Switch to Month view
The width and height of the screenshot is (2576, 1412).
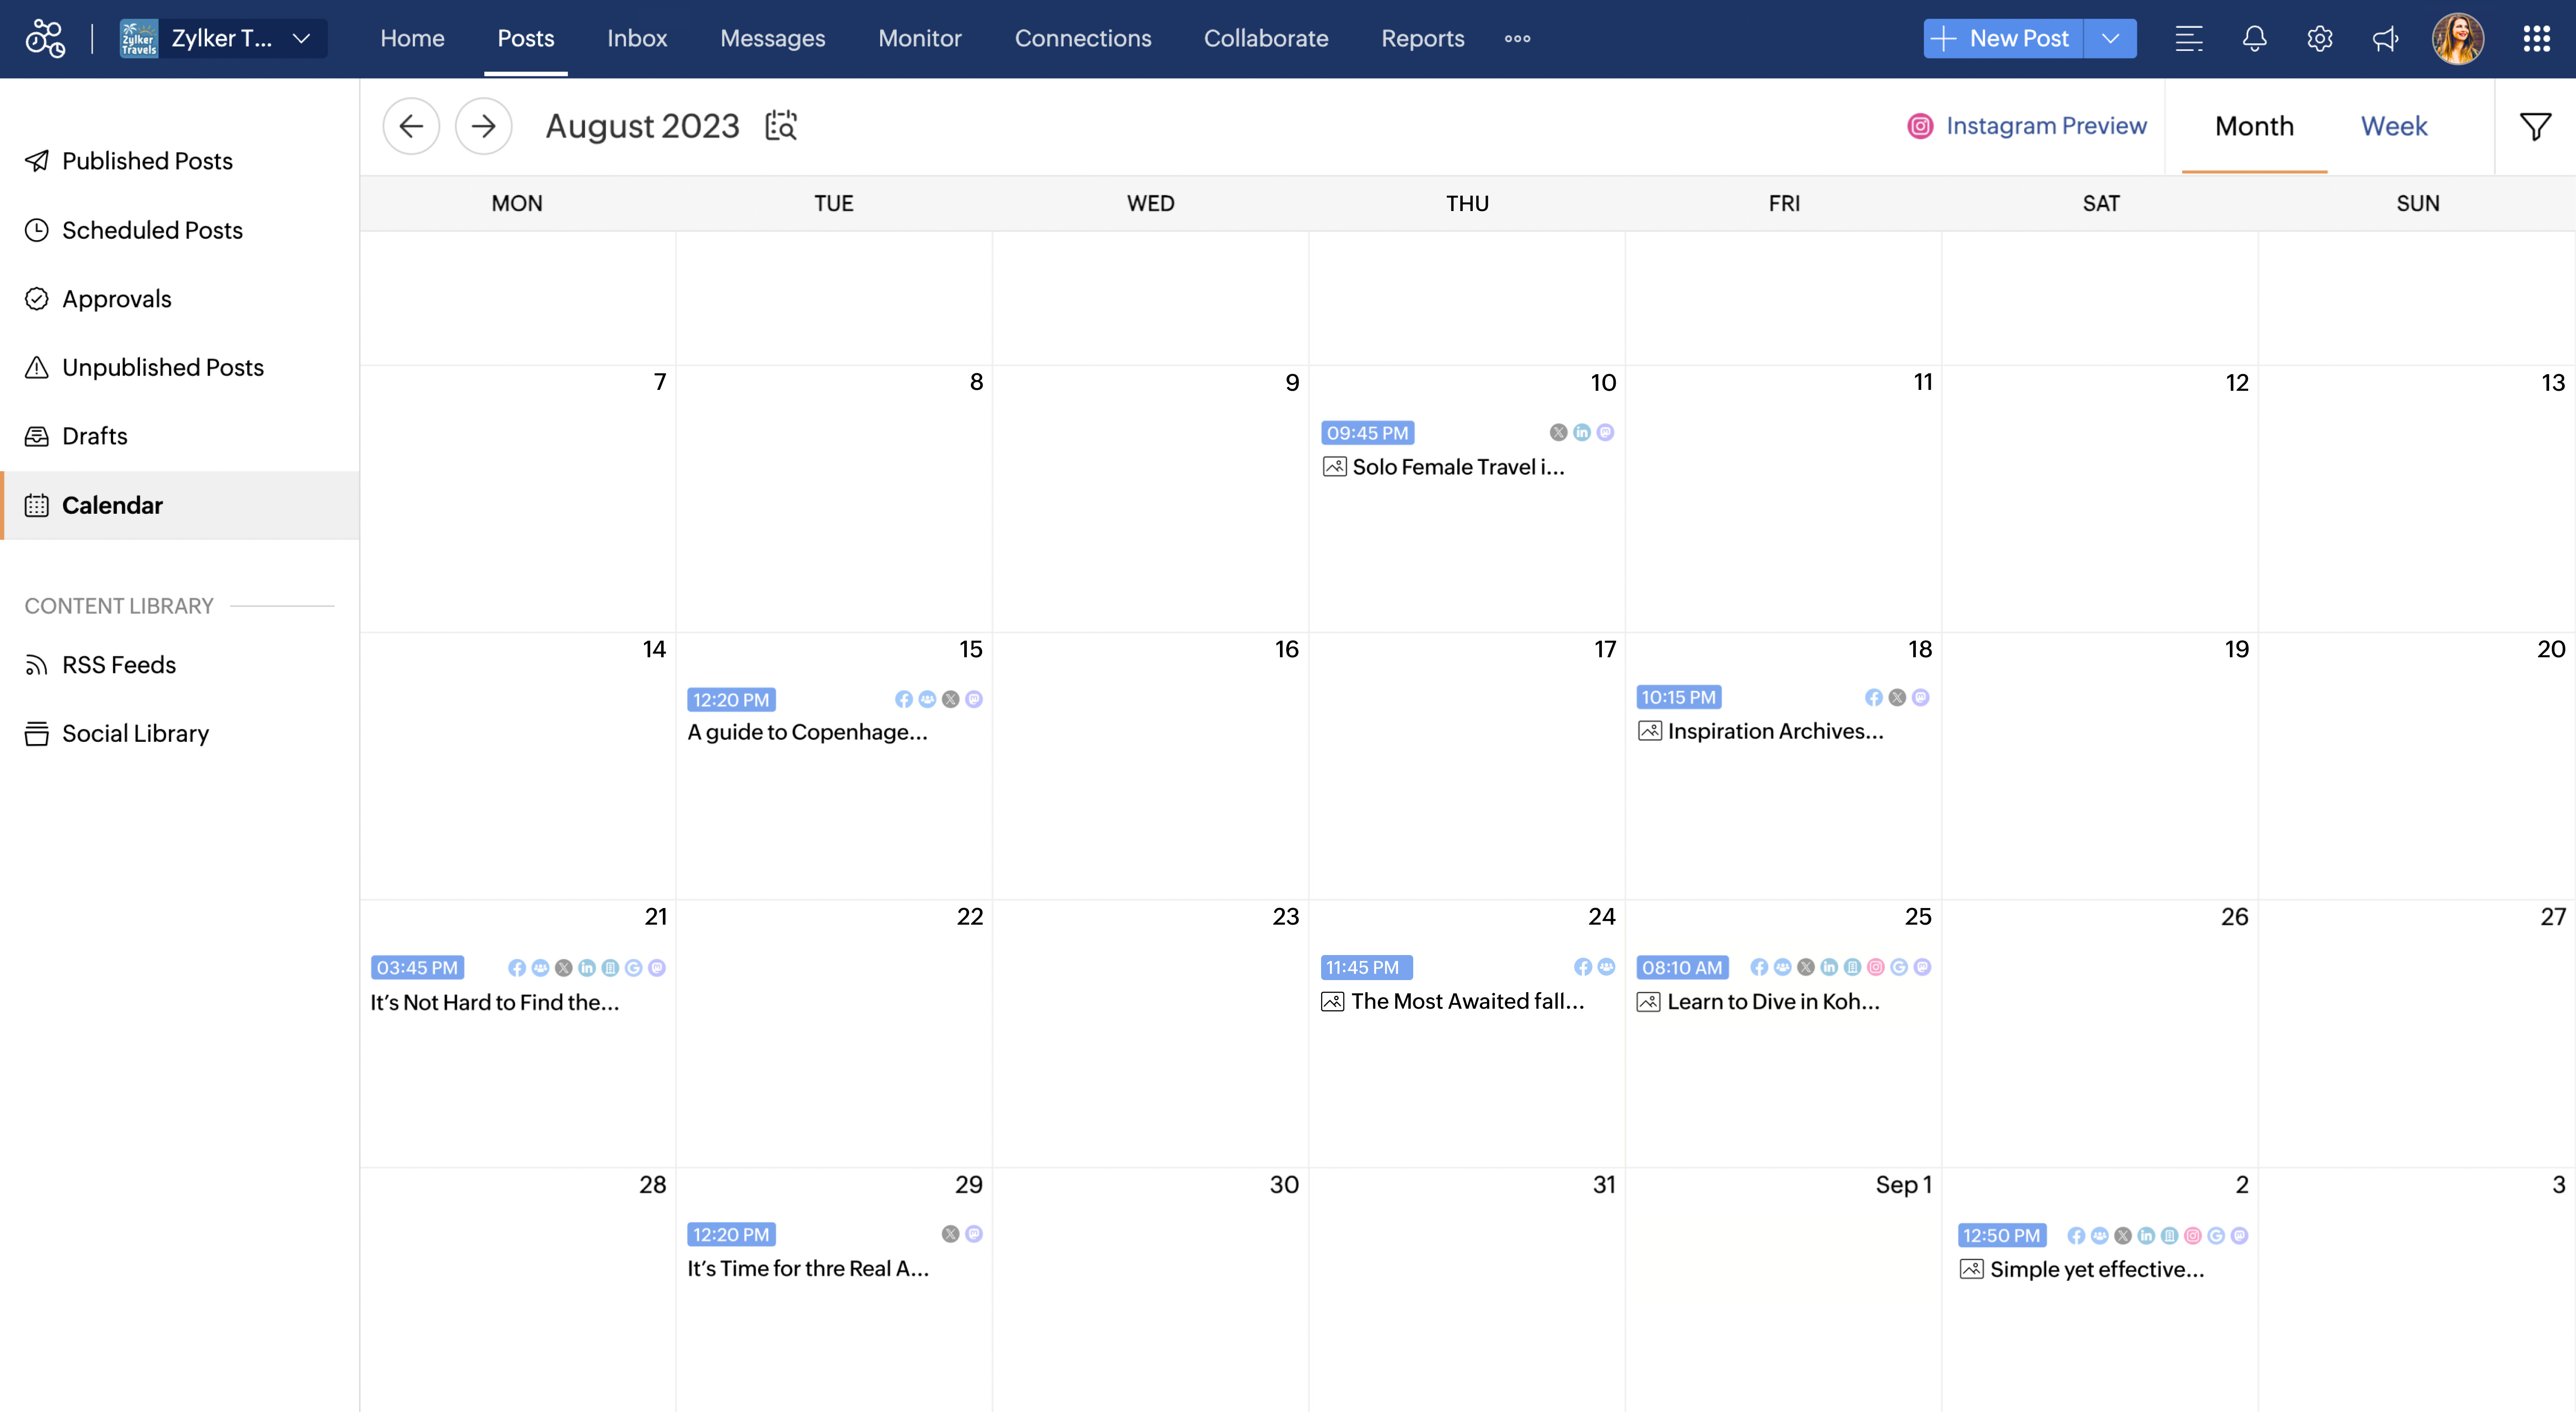[2254, 126]
